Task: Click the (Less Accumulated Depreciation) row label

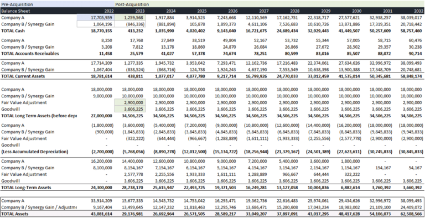Action: tap(35, 152)
